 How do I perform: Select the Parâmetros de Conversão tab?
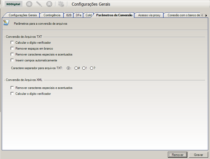click(114, 15)
